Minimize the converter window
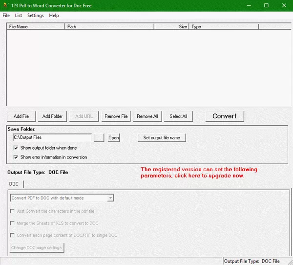The width and height of the screenshot is (293, 265). pos(249,5)
